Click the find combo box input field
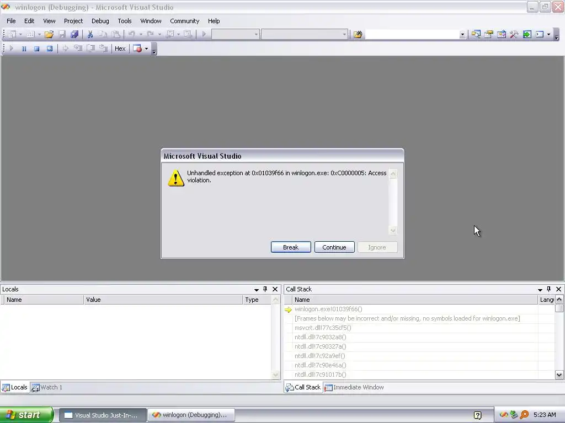Screen dimensions: 565x423 coord(412,35)
